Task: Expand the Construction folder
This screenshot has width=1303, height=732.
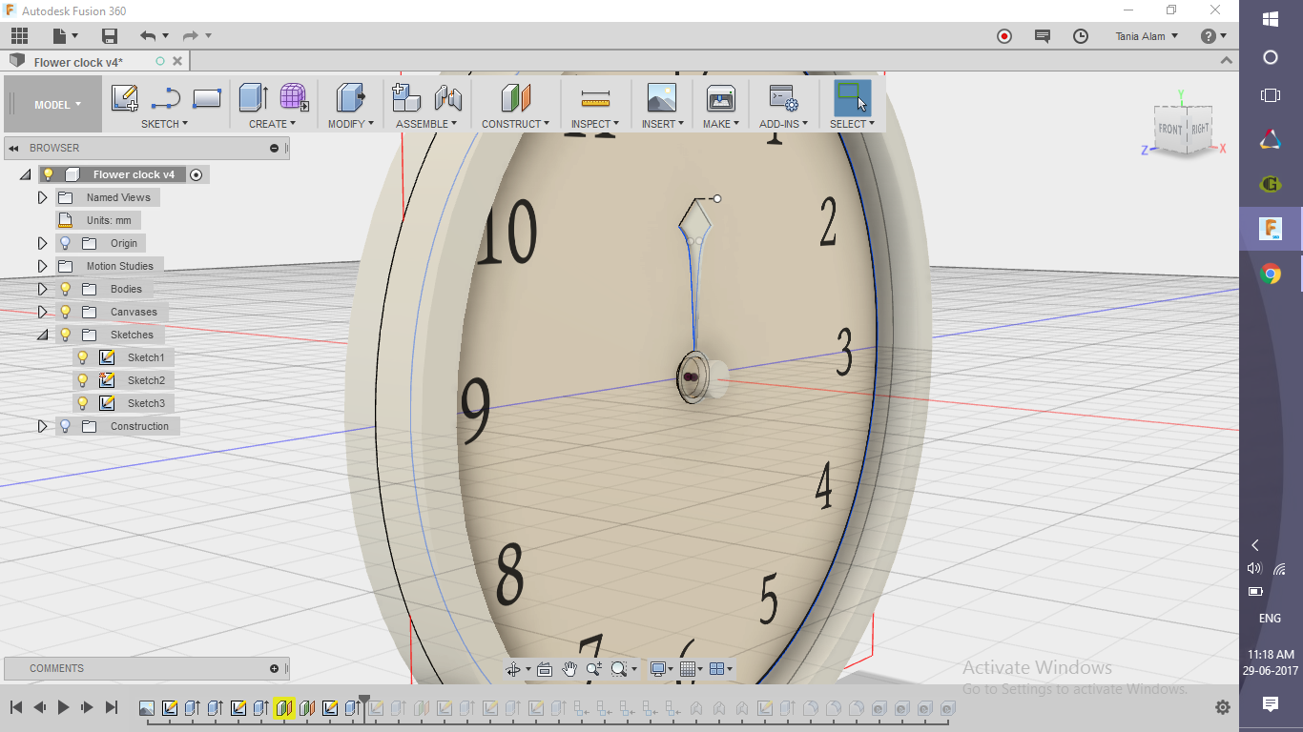Action: [x=42, y=426]
